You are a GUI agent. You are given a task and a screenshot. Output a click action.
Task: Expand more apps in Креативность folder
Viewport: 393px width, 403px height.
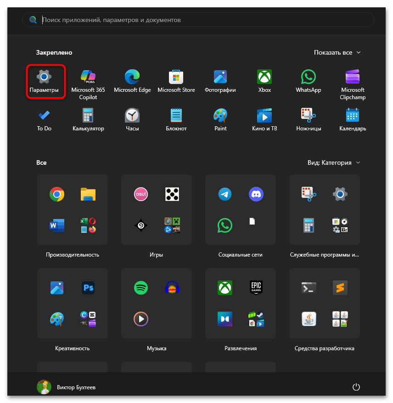point(88,319)
